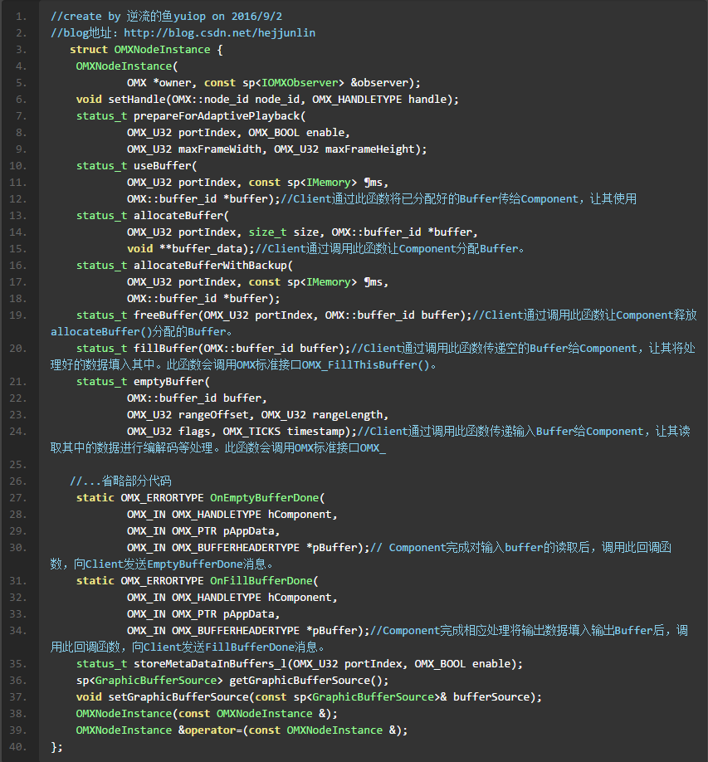Click 'allocateBuffer(' on line 13
The height and width of the screenshot is (762, 708).
(181, 215)
